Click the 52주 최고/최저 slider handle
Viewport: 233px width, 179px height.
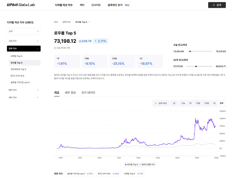point(196,66)
